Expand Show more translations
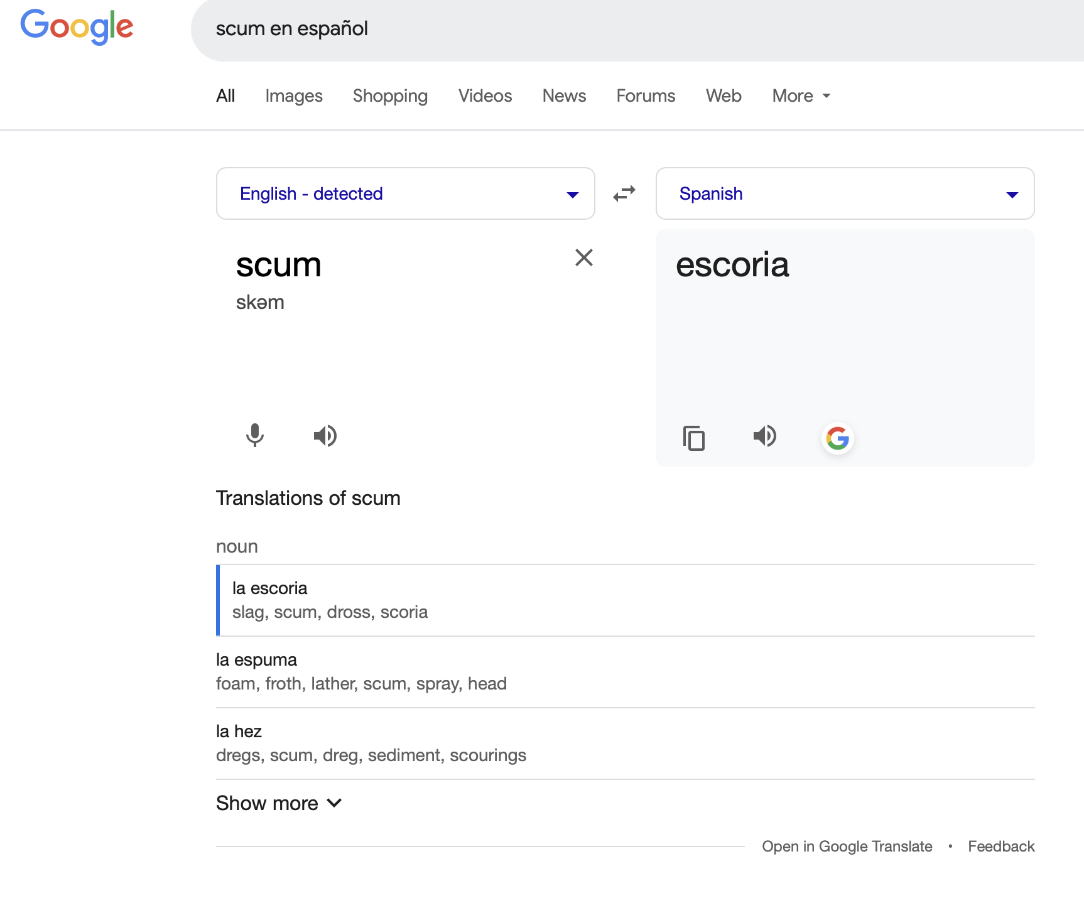1084x898 pixels. pyautogui.click(x=279, y=803)
